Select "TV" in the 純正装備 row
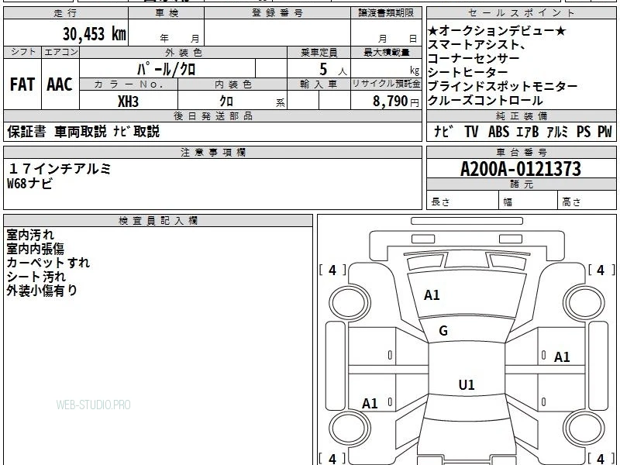 (471, 132)
